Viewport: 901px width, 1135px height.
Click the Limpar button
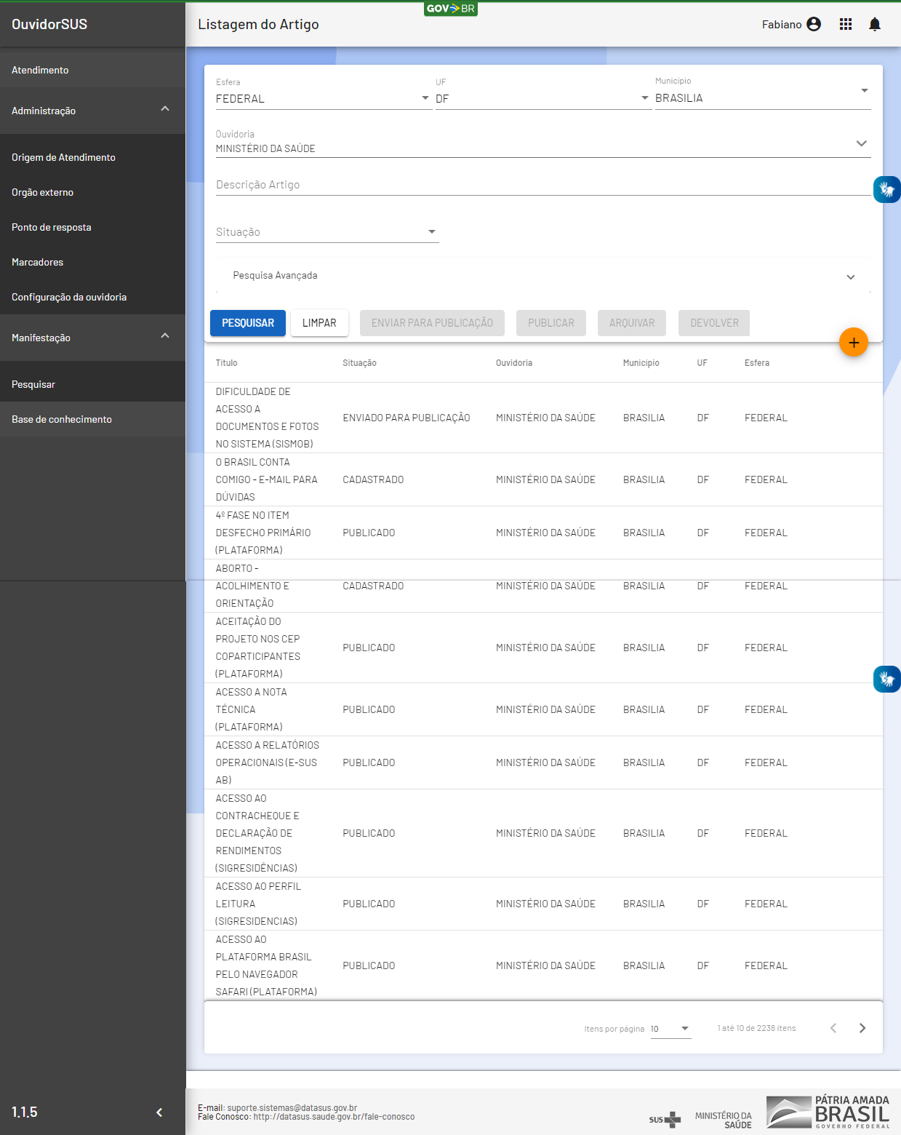pos(319,323)
